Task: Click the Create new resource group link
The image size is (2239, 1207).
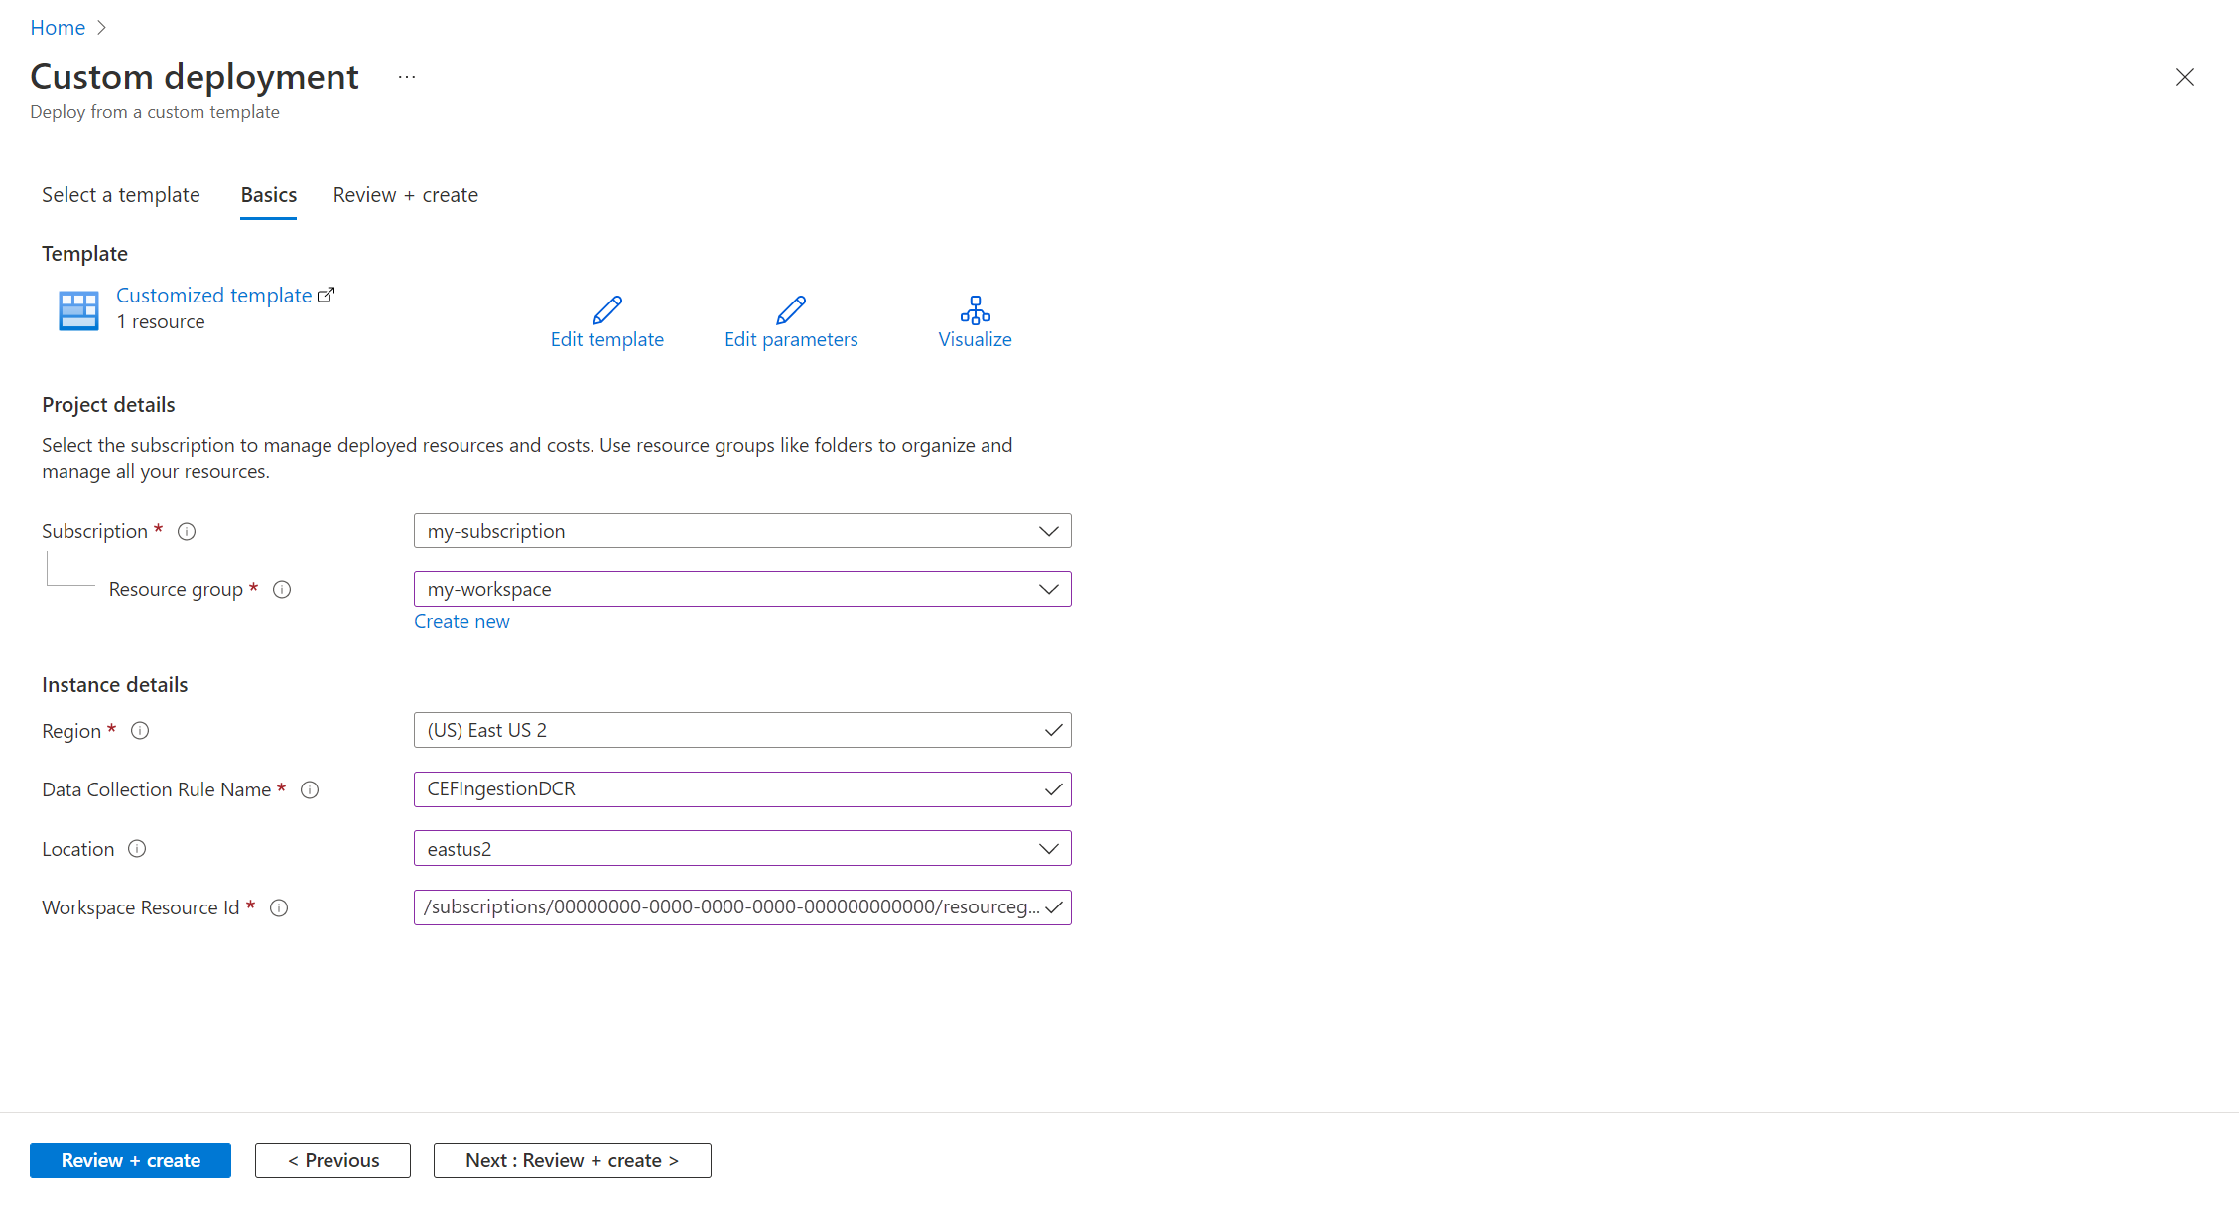Action: [x=461, y=622]
